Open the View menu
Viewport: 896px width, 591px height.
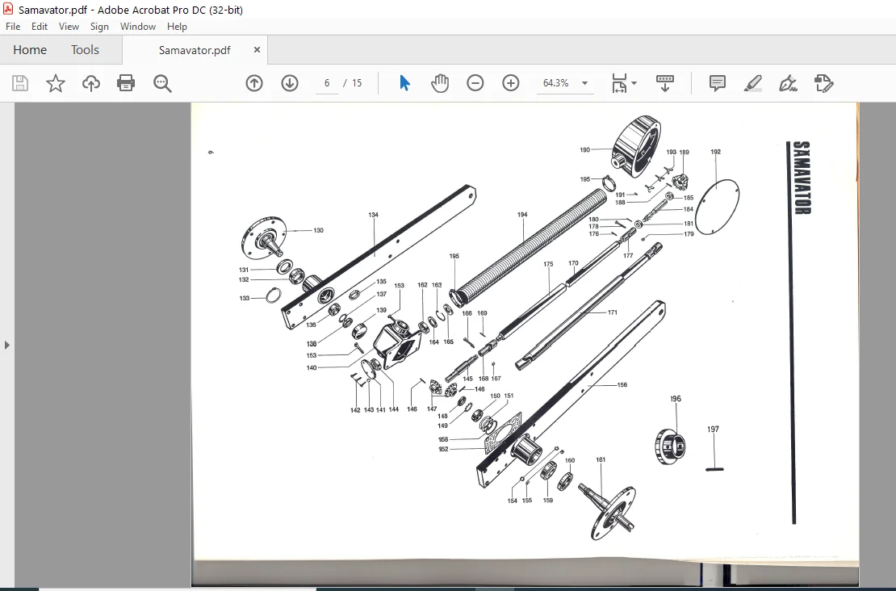pyautogui.click(x=69, y=27)
